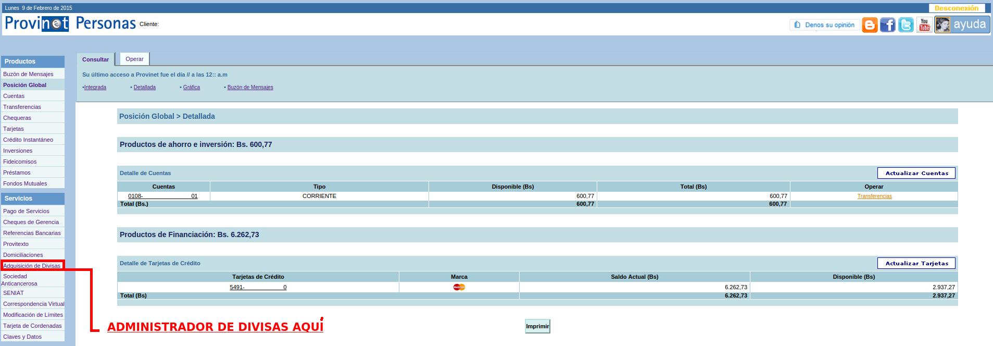This screenshot has width=993, height=346.
Task: Click the CORRIENTE account type cell
Action: (319, 196)
